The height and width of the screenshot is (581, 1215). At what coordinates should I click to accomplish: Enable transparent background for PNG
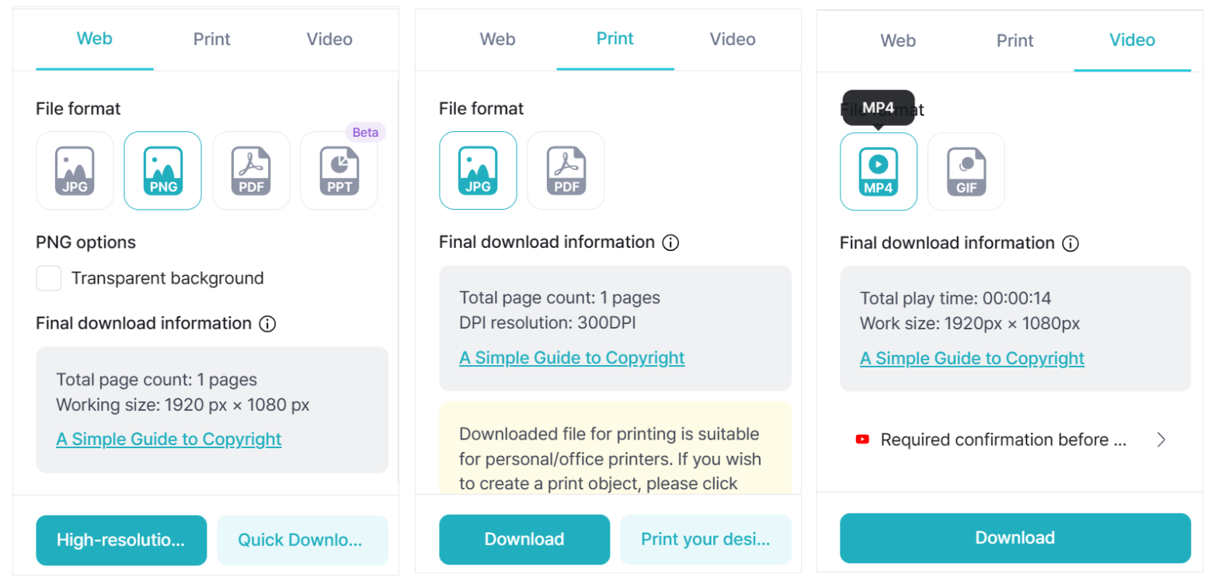pyautogui.click(x=48, y=278)
